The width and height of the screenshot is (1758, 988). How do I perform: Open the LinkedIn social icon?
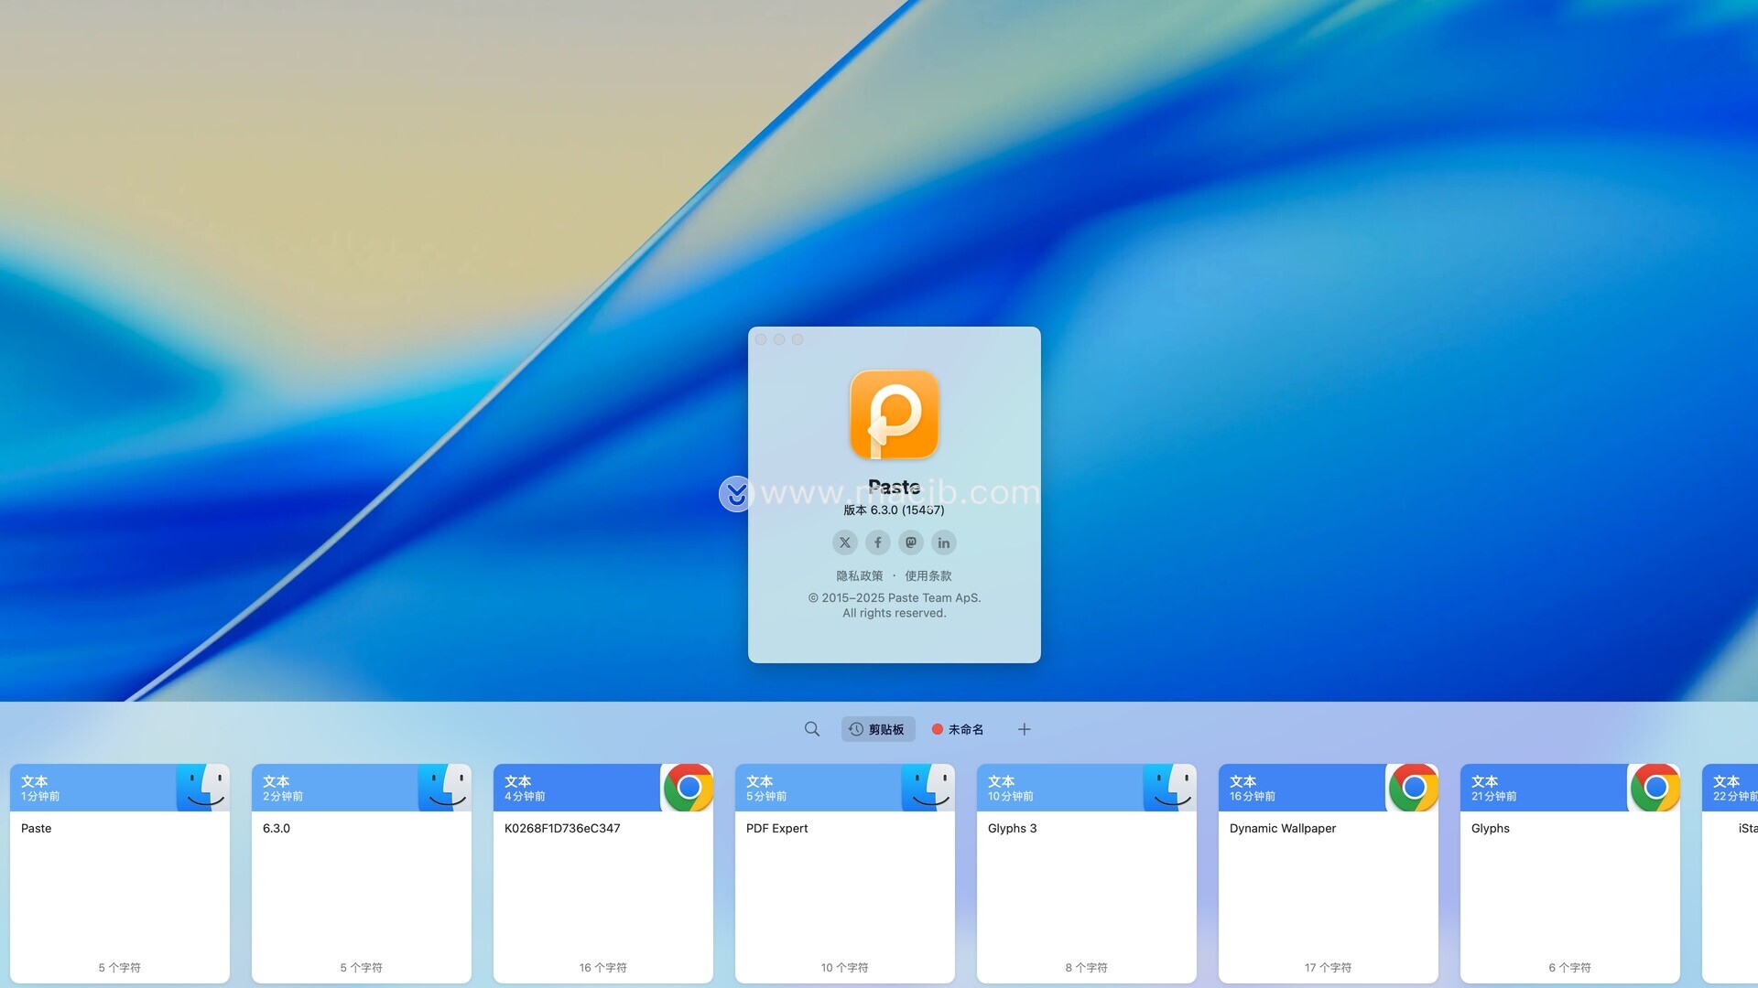(943, 542)
